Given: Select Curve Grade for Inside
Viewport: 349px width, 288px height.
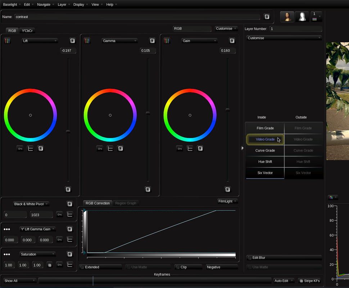Looking at the screenshot, I should [265, 150].
